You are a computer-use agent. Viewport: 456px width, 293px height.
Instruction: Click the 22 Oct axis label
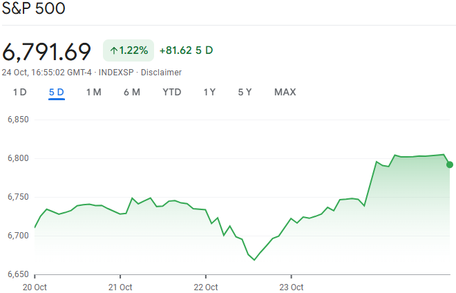click(x=206, y=287)
